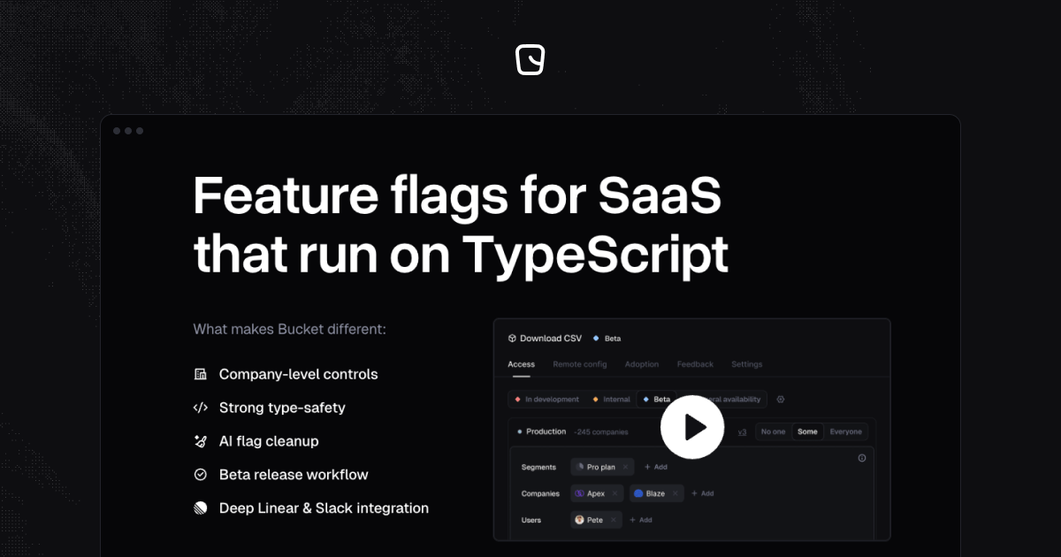Click the "Beta release workflow" text

click(x=294, y=475)
